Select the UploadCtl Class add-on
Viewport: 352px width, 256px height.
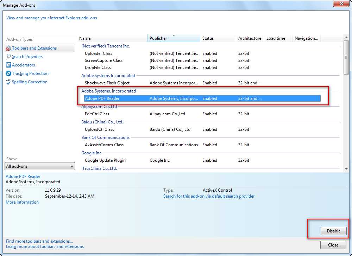[202, 129]
